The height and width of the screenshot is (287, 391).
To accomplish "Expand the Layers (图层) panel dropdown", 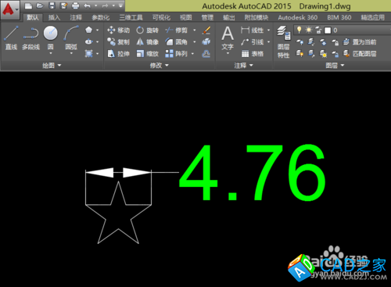I will pos(335,65).
